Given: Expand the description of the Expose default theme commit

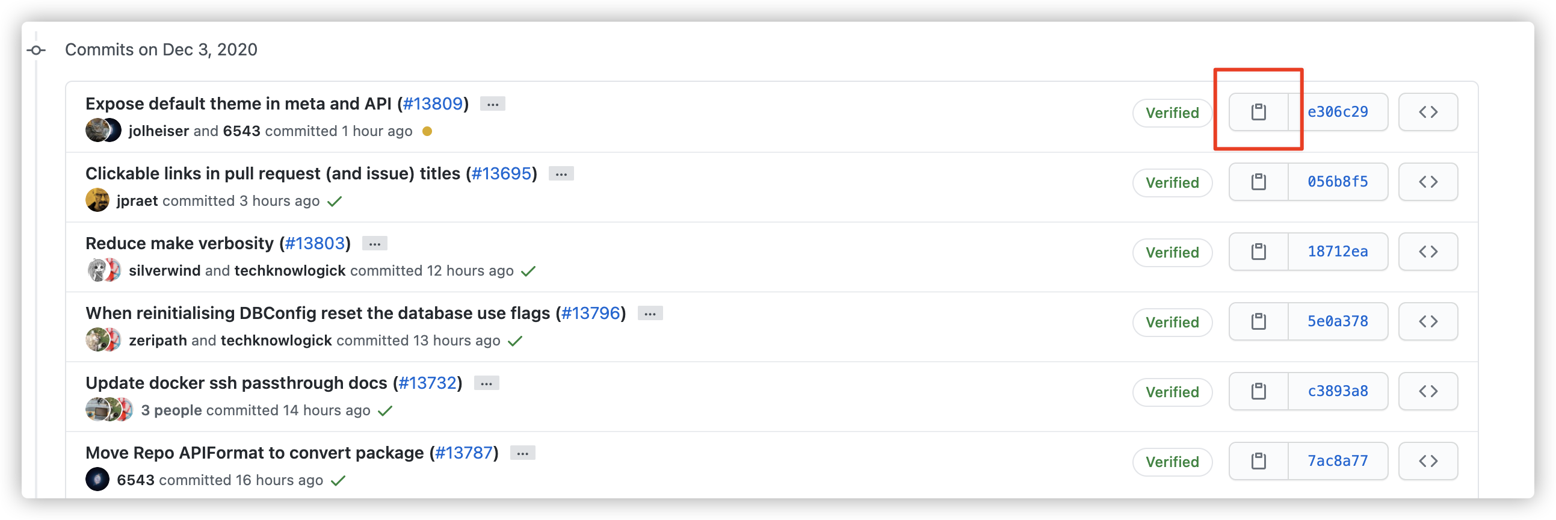Looking at the screenshot, I should click(492, 104).
